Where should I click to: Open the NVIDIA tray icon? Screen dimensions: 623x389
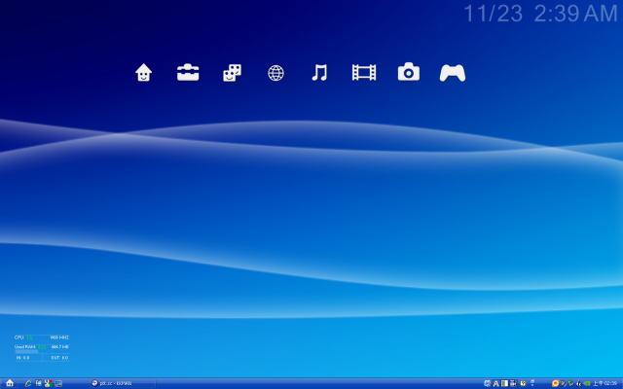[587, 383]
